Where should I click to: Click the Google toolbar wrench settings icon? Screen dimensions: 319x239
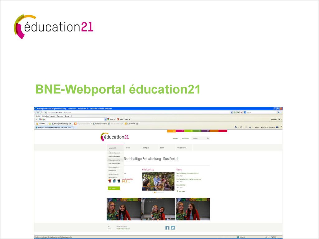(279, 119)
